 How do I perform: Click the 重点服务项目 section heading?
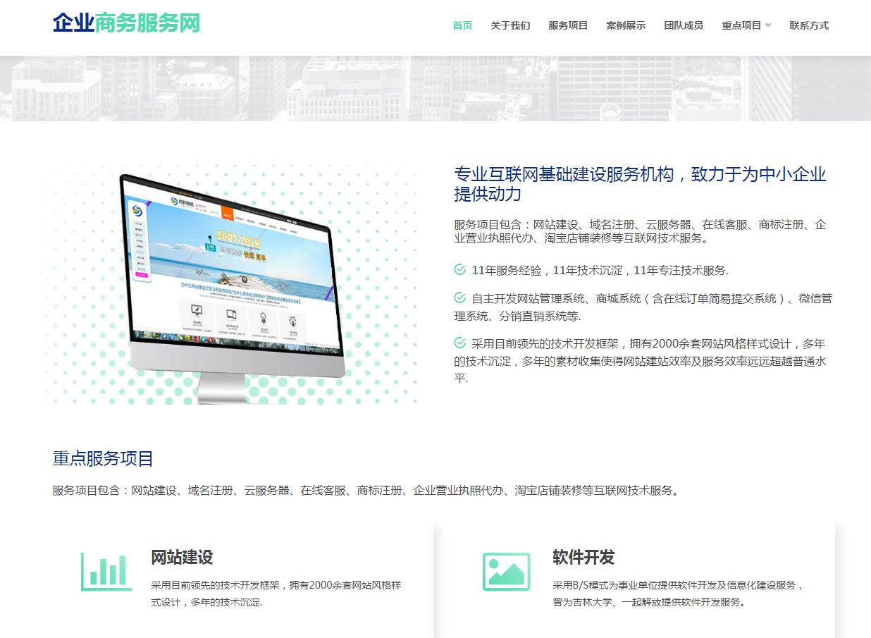point(103,459)
